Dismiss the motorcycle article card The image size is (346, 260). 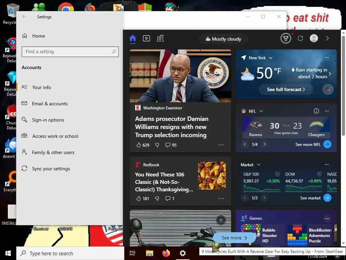(x=221, y=220)
